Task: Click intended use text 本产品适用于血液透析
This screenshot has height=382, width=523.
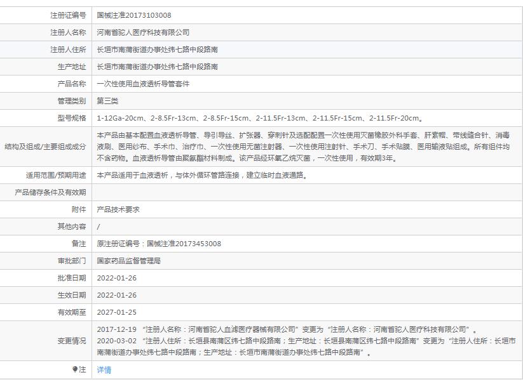Action: (x=203, y=175)
